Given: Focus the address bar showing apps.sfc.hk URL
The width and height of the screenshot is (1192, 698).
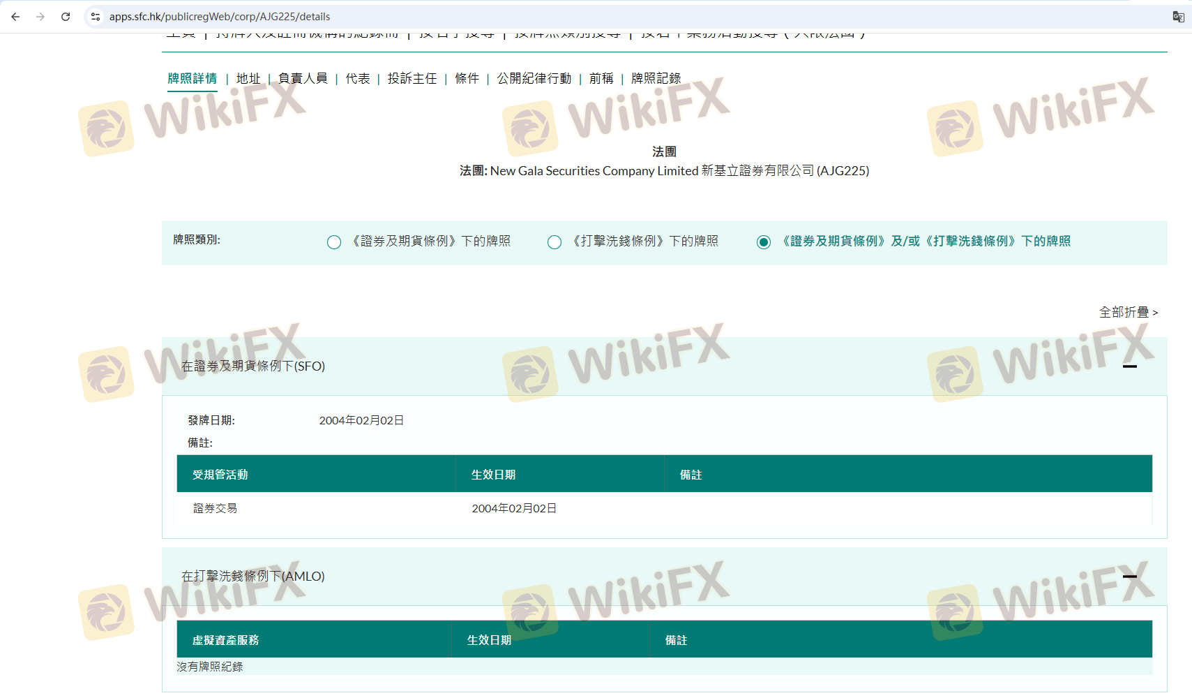Looking at the screenshot, I should [628, 17].
